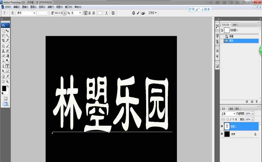Set history brush source to 无标题-1 snapshot
The height and width of the screenshot is (162, 262).
[x=222, y=30]
